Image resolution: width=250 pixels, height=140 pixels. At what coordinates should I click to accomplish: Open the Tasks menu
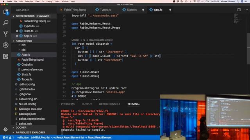tap(57, 2)
